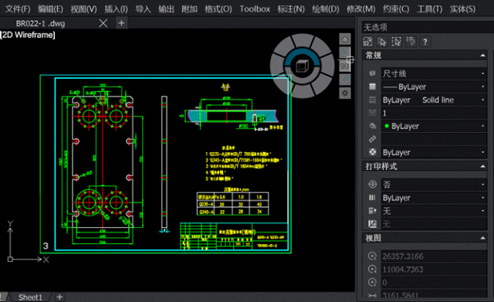Click the rotate counterclockwise view icon
The image size is (494, 302).
[345, 53]
